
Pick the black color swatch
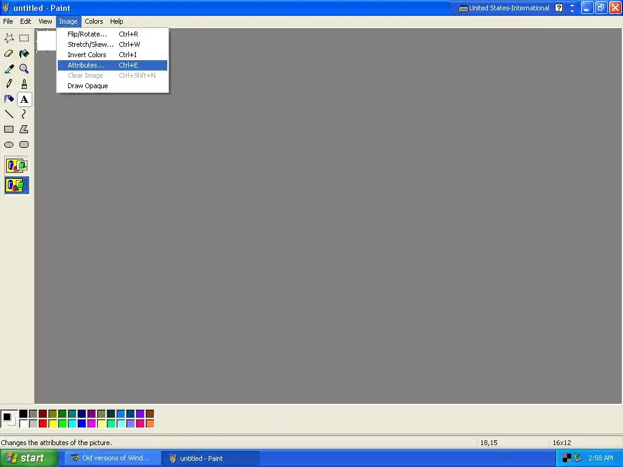24,414
